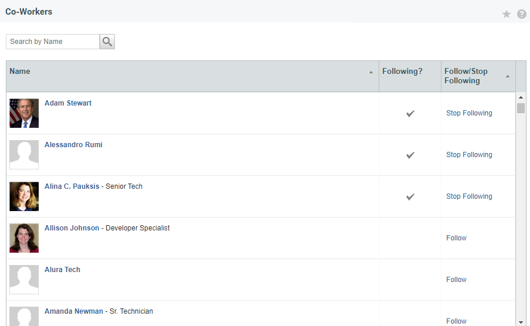530x326 pixels.
Task: Open Alina C. Pauksis profile picture
Action: click(x=24, y=196)
